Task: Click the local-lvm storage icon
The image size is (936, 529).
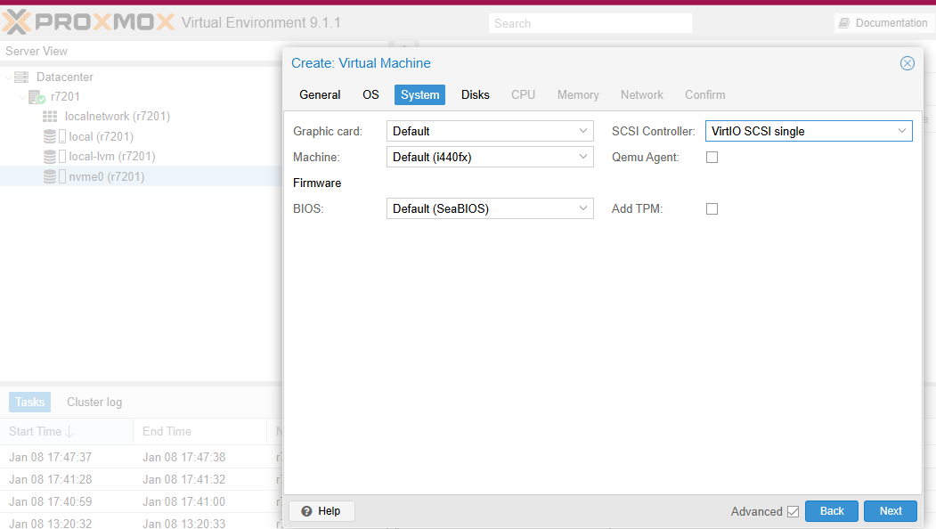Action: [51, 157]
